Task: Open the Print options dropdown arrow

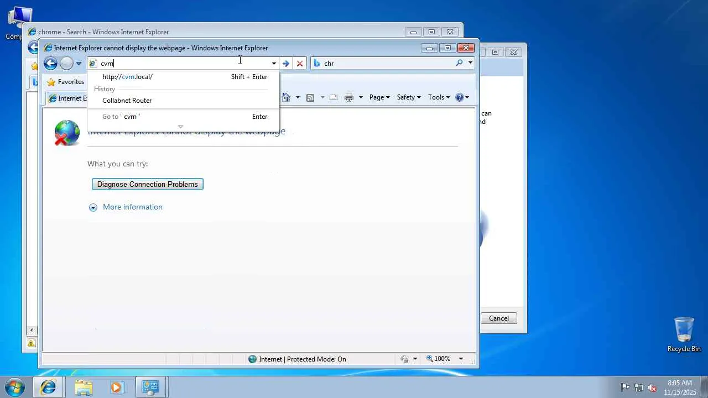Action: click(361, 97)
